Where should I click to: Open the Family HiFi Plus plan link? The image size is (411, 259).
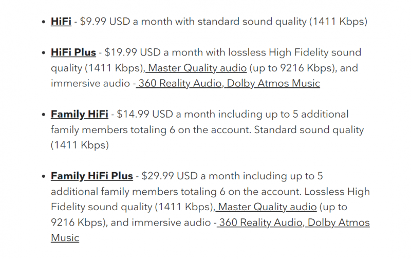92,176
